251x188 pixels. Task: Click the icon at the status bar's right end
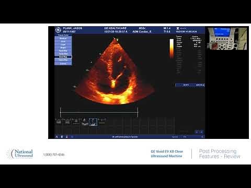click(202, 137)
